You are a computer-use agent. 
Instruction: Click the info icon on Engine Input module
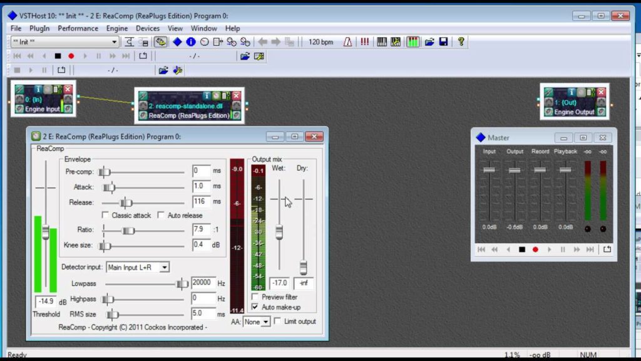click(x=38, y=89)
